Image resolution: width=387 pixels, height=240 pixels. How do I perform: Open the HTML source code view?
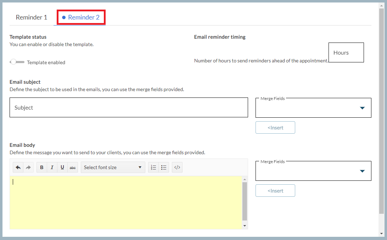[x=177, y=167]
